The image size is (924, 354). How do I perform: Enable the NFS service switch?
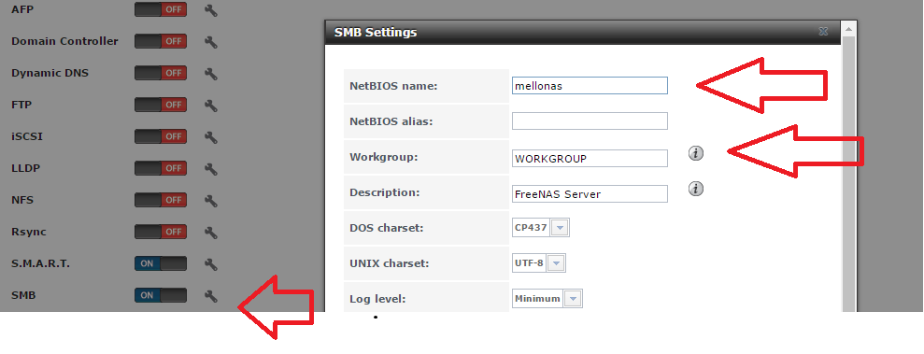pos(161,200)
